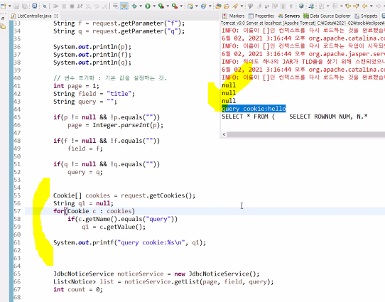Click the Save icon in toolbar
This screenshot has height=302, width=385.
pyautogui.click(x=16, y=6)
